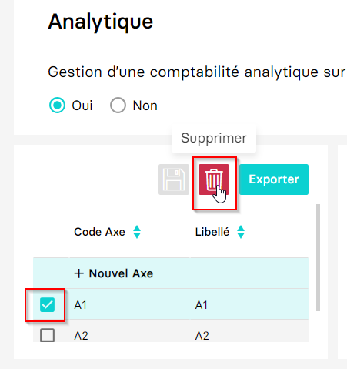The height and width of the screenshot is (369, 347).
Task: Click the plus icon before Nouvel Axe
Action: [x=79, y=273]
